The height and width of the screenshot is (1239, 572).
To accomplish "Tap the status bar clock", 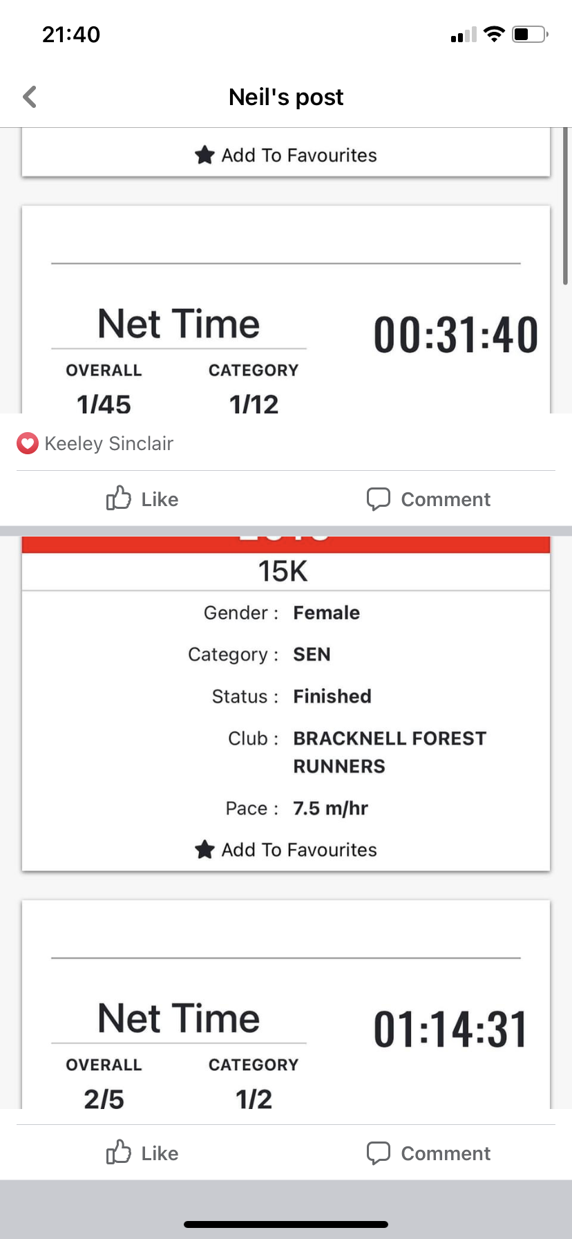I will coord(71,35).
